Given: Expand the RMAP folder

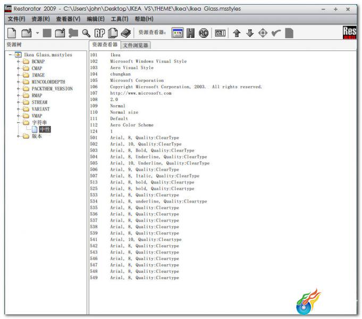Looking at the screenshot, I should coord(18,95).
